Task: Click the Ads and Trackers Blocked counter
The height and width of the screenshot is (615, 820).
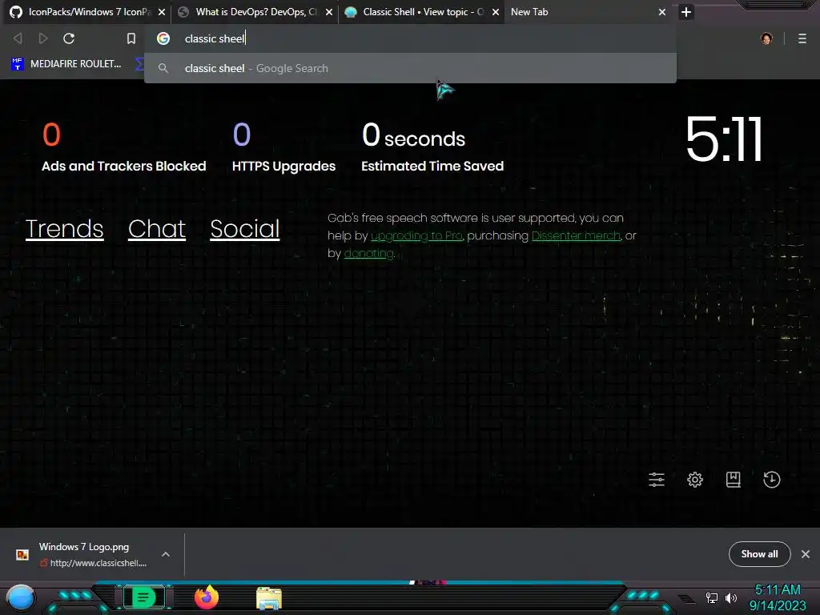Action: [x=124, y=147]
